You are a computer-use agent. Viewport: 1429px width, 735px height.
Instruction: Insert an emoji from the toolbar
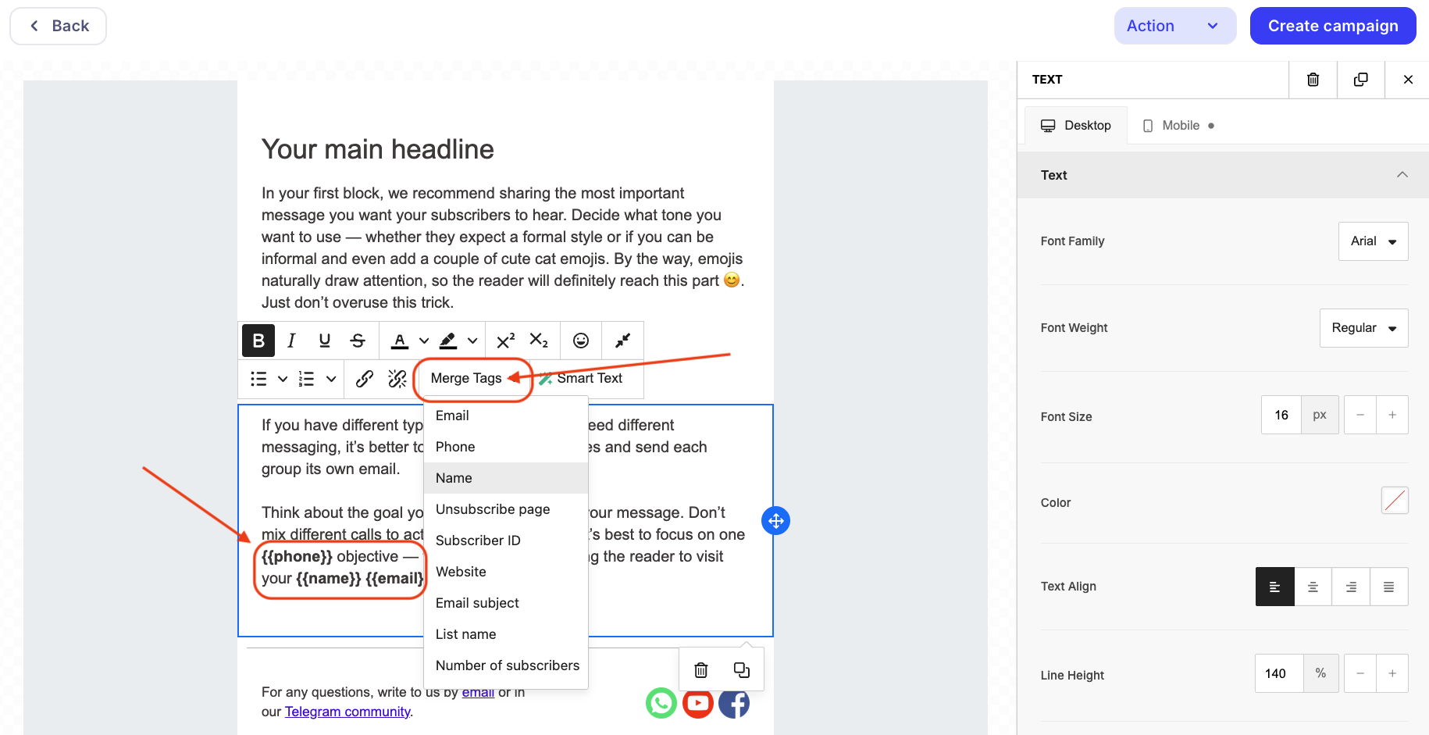coord(581,341)
